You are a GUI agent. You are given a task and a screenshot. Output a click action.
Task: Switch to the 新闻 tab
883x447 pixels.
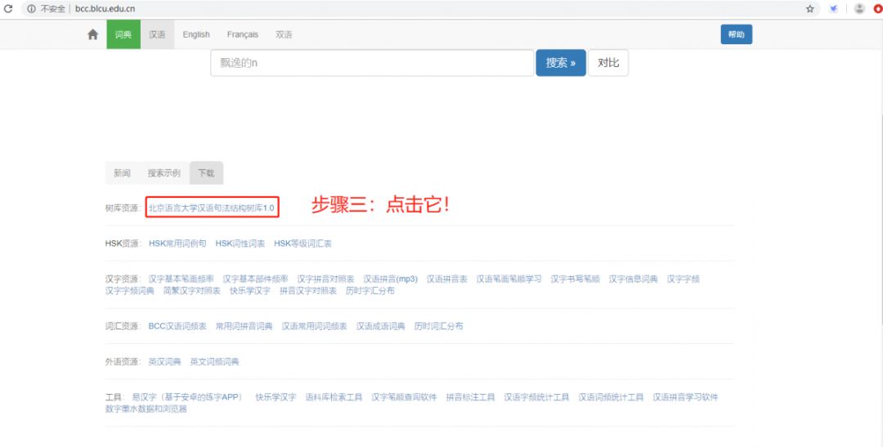[x=122, y=173]
